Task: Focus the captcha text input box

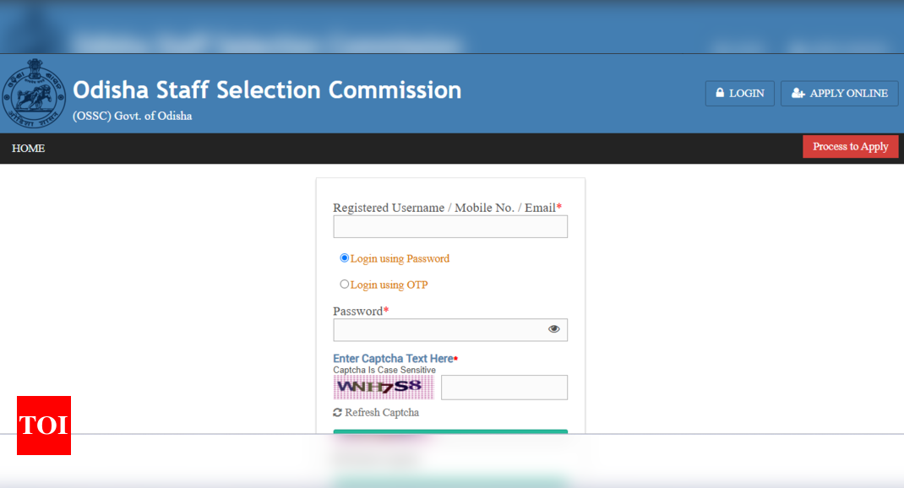Action: pos(504,388)
